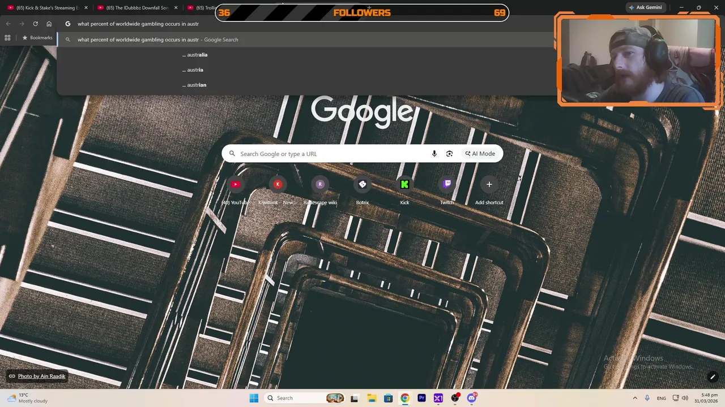The image size is (725, 407).
Task: Open Discord from taskbar
Action: pyautogui.click(x=472, y=398)
